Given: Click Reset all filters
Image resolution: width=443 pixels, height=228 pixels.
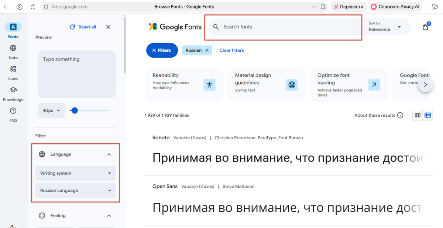Looking at the screenshot, I should (x=83, y=27).
